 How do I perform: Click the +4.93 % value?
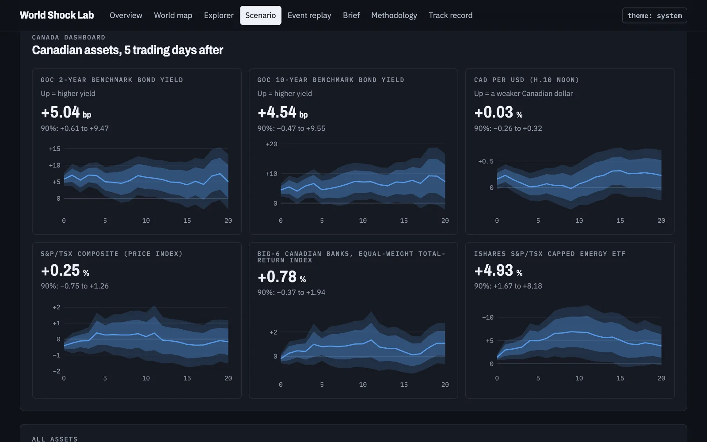498,271
